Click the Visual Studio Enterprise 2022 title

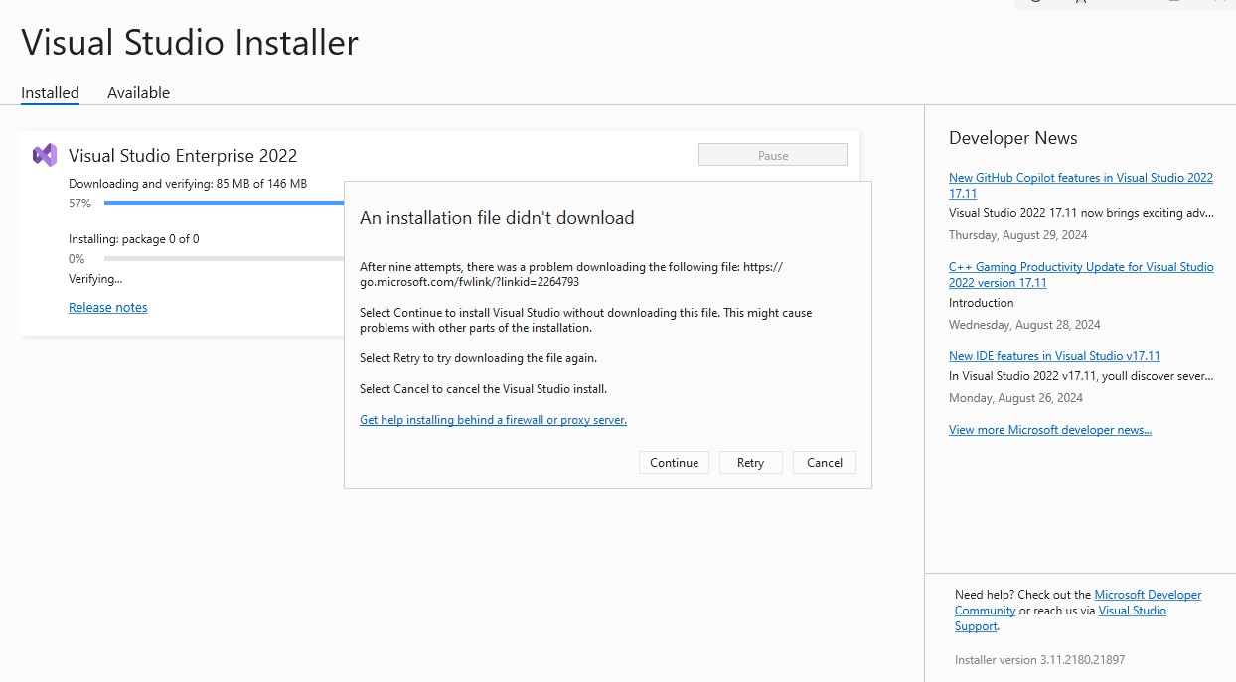point(183,156)
